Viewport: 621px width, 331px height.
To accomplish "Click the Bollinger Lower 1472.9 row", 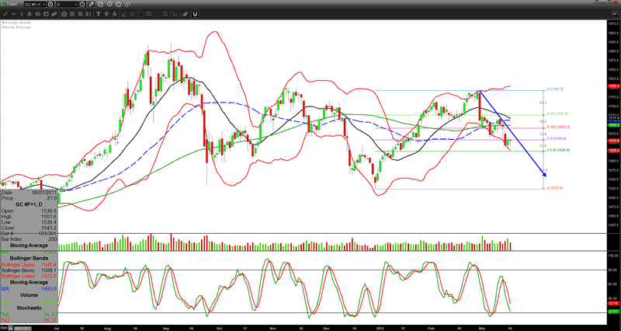I will [x=29, y=276].
